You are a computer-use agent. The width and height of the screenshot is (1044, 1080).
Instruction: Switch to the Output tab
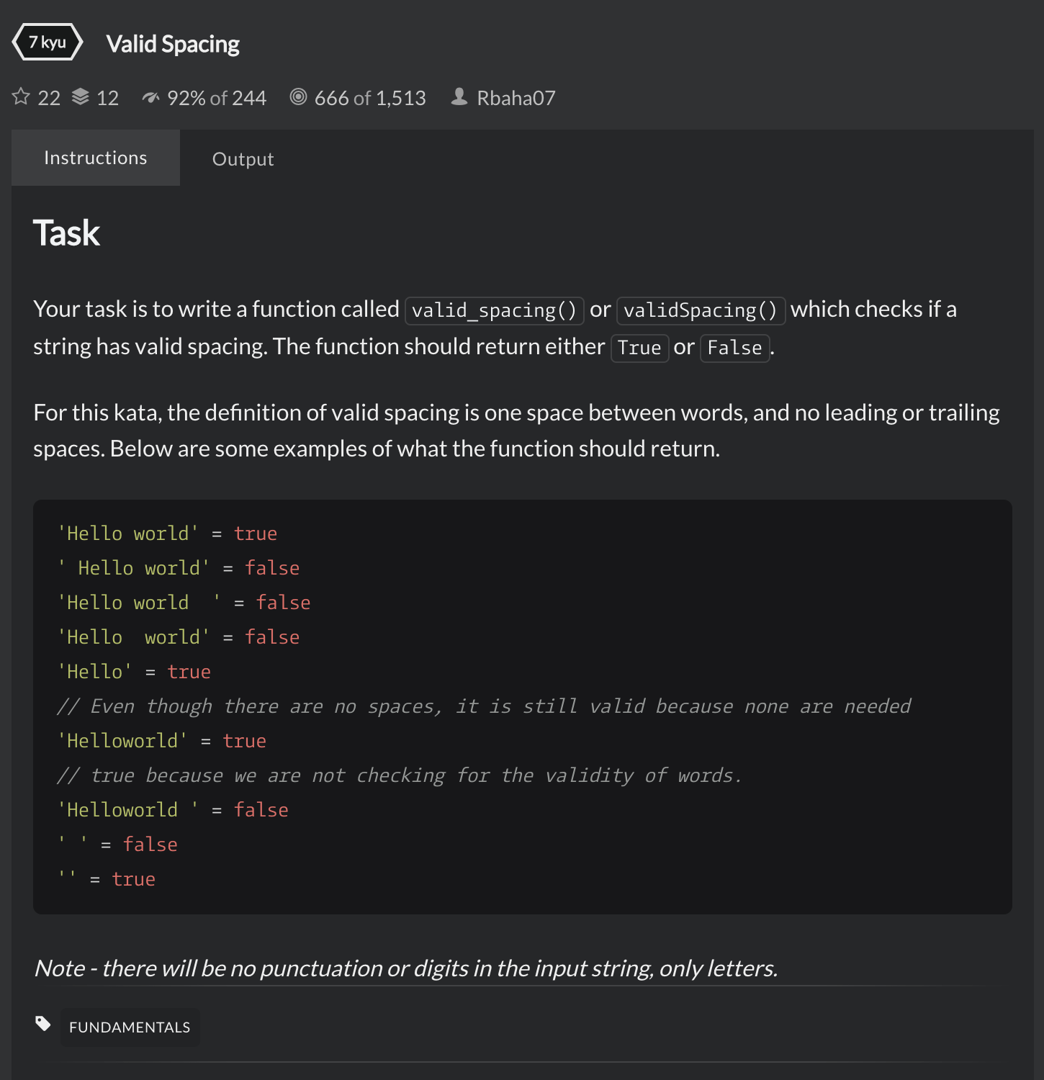243,158
